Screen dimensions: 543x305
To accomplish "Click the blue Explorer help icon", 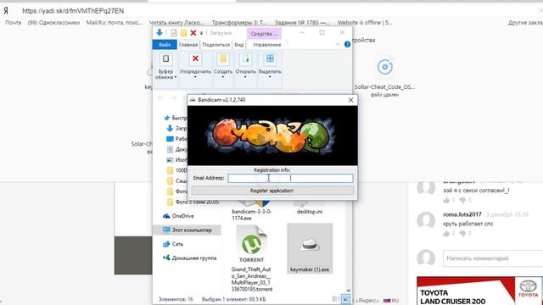I will coord(347,44).
